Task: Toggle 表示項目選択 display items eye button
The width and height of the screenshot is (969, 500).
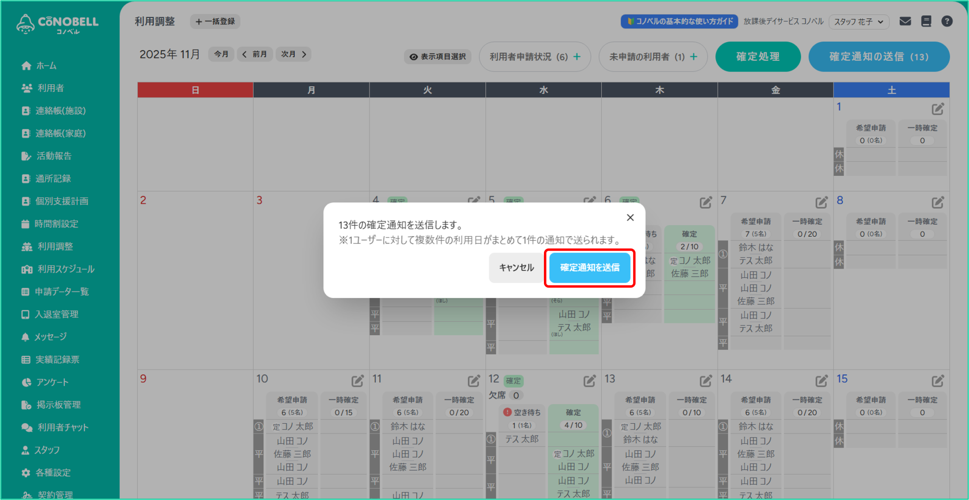Action: [x=438, y=57]
